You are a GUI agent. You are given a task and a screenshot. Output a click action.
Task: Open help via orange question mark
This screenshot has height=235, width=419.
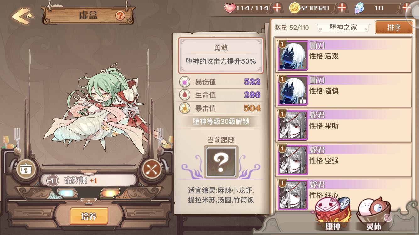[120, 15]
